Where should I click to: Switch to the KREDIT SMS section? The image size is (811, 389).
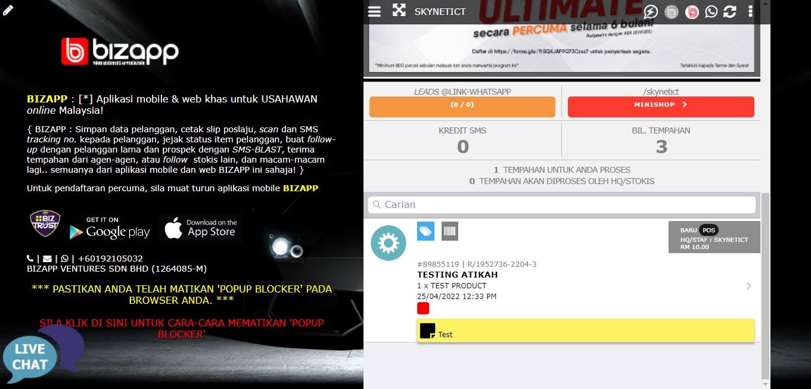pyautogui.click(x=462, y=139)
